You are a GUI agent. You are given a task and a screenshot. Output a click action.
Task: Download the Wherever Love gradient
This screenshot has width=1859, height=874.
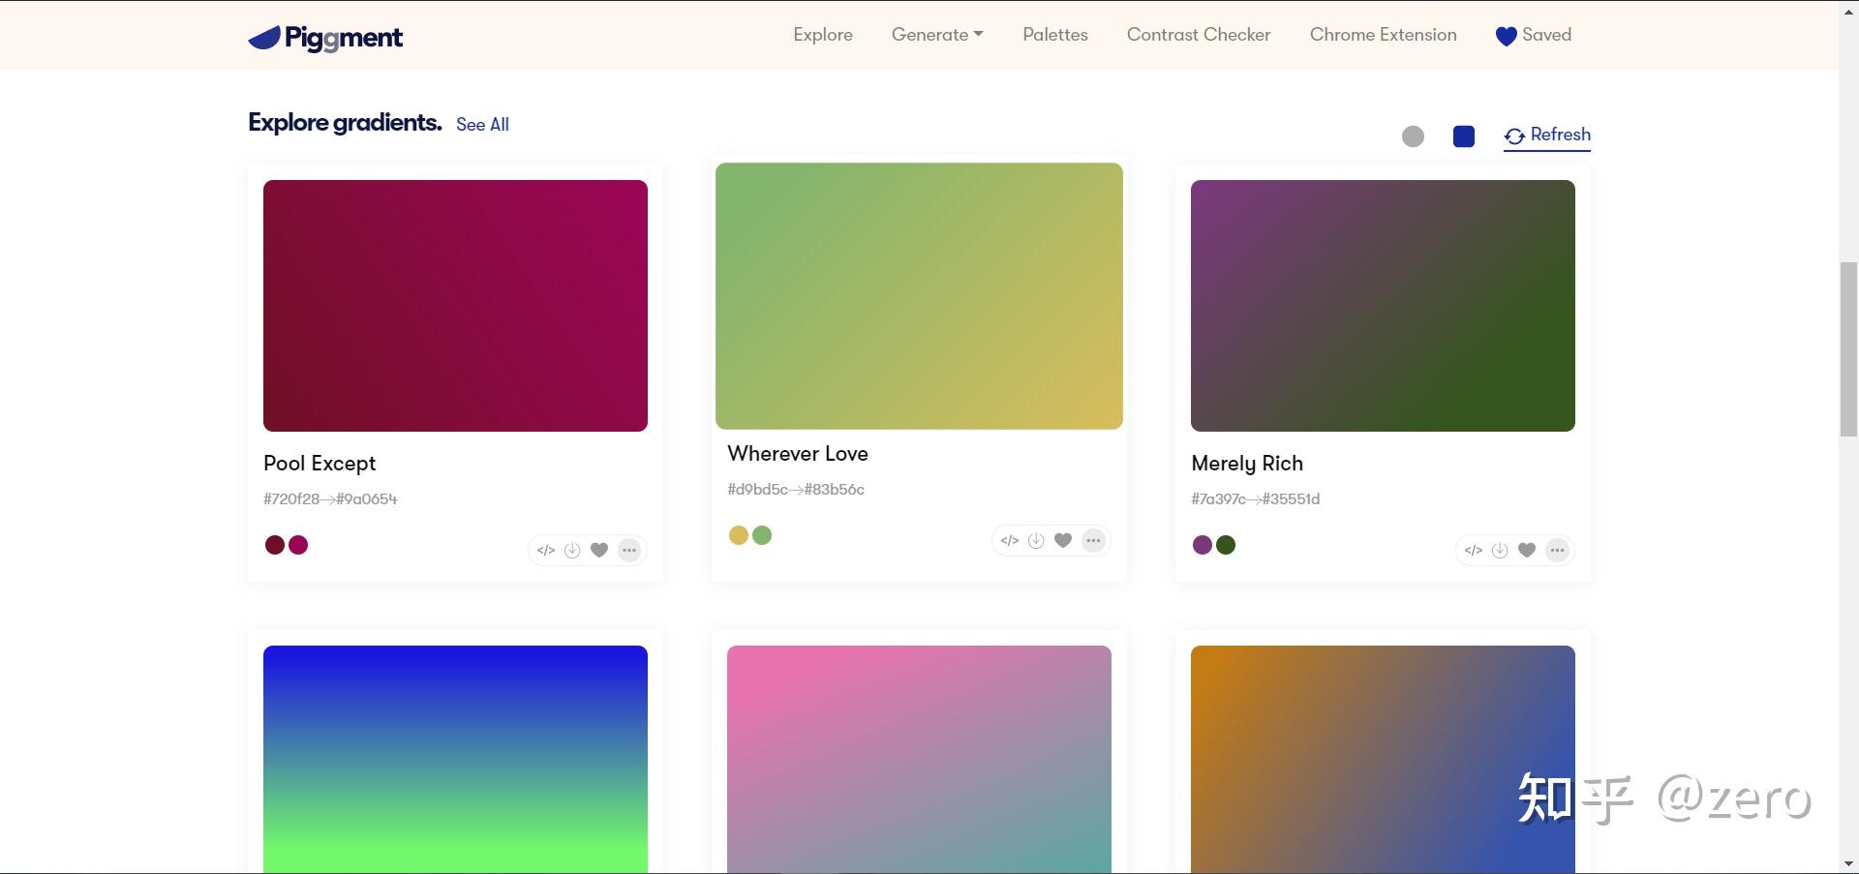coord(1036,541)
